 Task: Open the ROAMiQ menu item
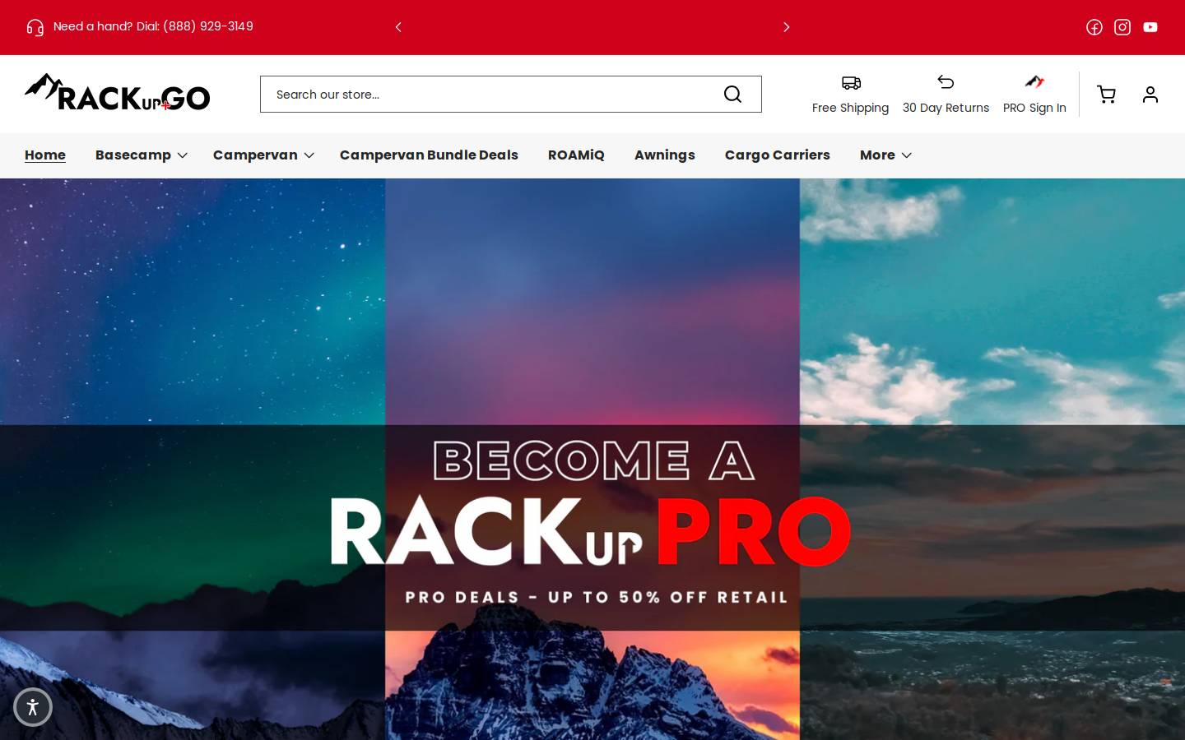[576, 155]
